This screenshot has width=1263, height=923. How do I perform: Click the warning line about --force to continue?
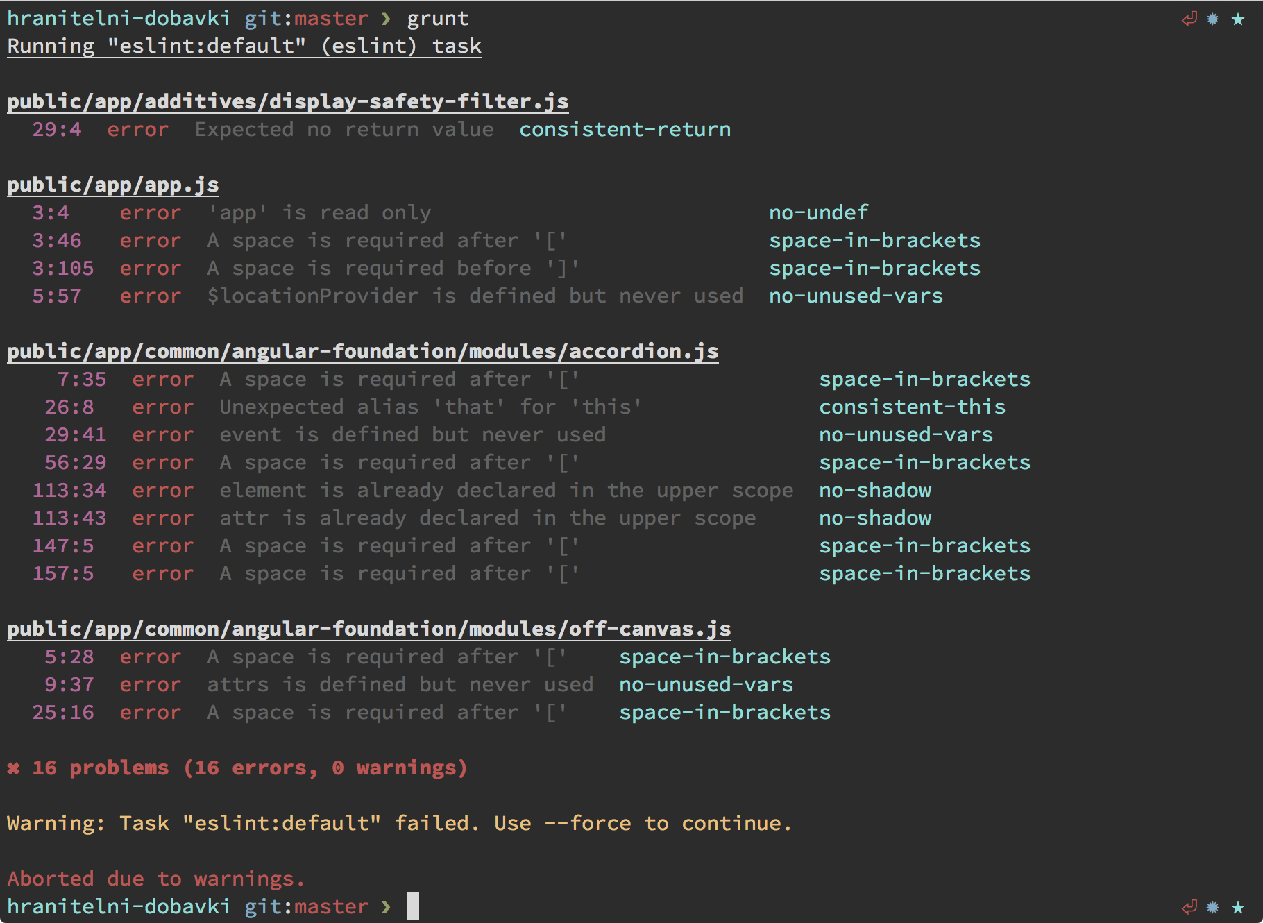pos(400,824)
